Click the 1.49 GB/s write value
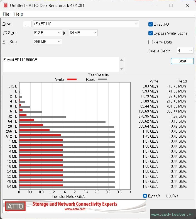 click(150, 136)
